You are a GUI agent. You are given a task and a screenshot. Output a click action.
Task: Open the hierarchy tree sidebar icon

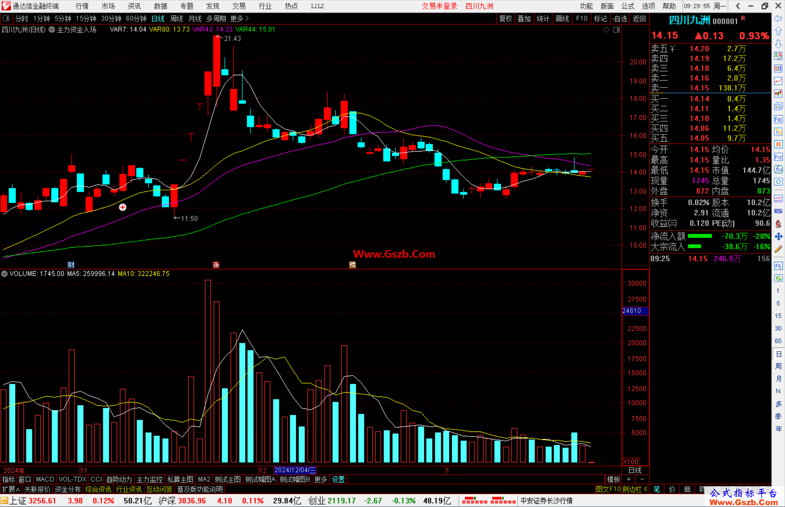coord(778,132)
